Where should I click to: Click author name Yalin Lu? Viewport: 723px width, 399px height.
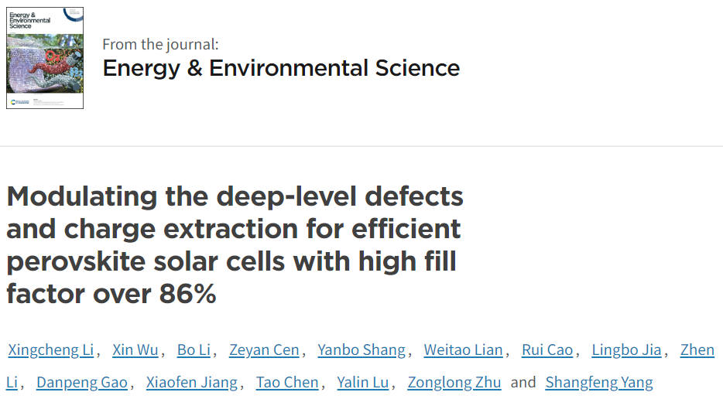(363, 383)
